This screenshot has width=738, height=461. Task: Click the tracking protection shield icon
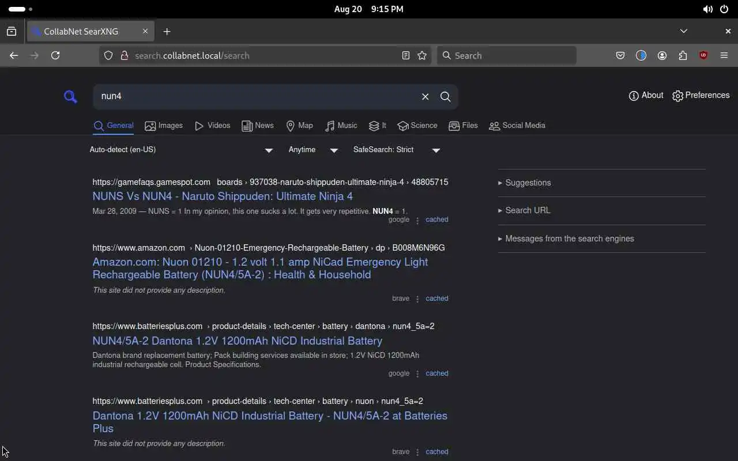click(x=108, y=55)
